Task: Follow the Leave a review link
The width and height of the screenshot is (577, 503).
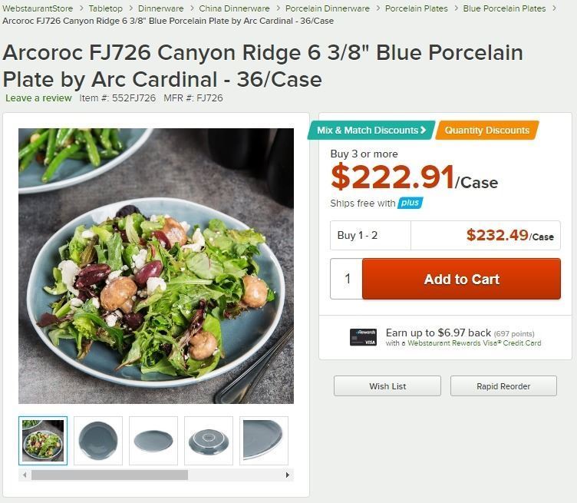Action: (38, 98)
